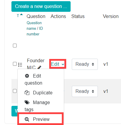Check the Founder M/C row checkbox
The height and width of the screenshot is (125, 121).
15,64
